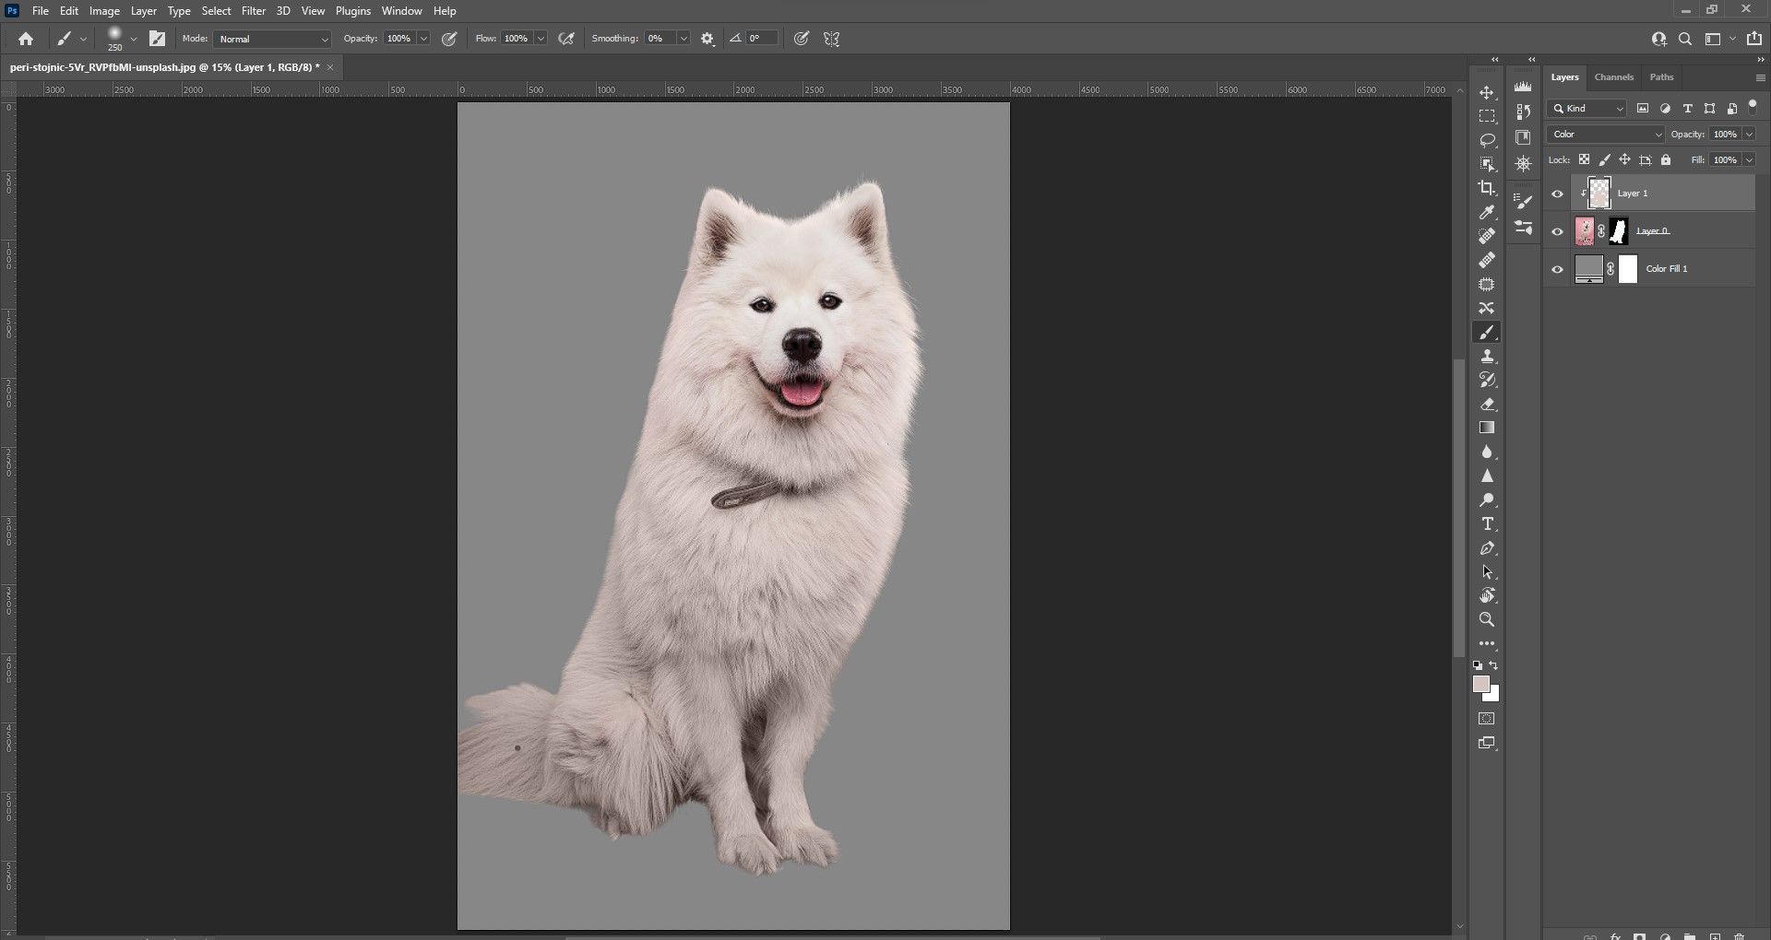The width and height of the screenshot is (1771, 940).
Task: Select the Layer 0 mask thumbnail
Action: coord(1619,231)
